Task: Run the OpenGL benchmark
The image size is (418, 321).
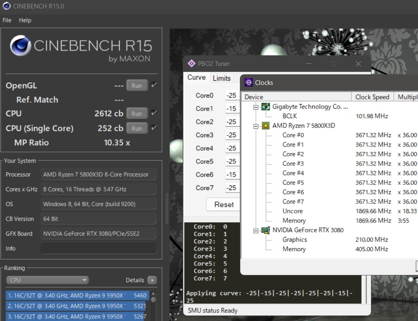Action: pos(137,85)
